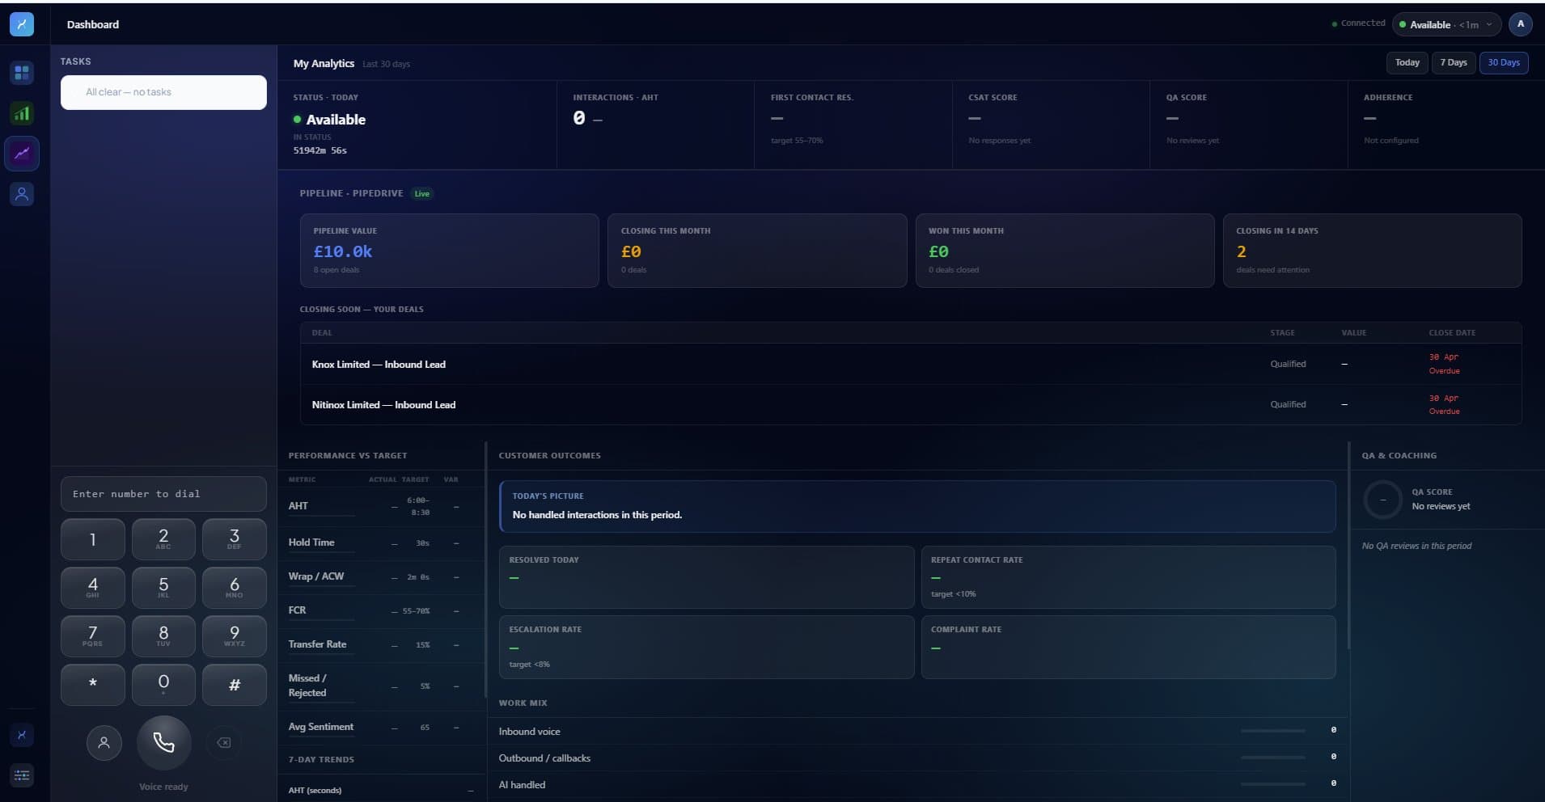The height and width of the screenshot is (802, 1545).
Task: Focus the 'Enter number to dial' field
Action: pos(163,494)
